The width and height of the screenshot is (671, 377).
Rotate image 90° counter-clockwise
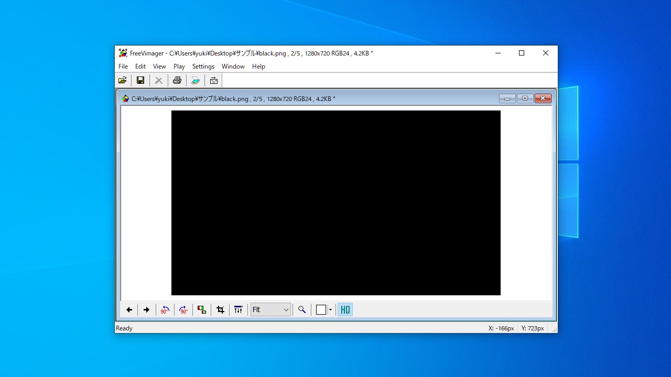[x=165, y=310]
